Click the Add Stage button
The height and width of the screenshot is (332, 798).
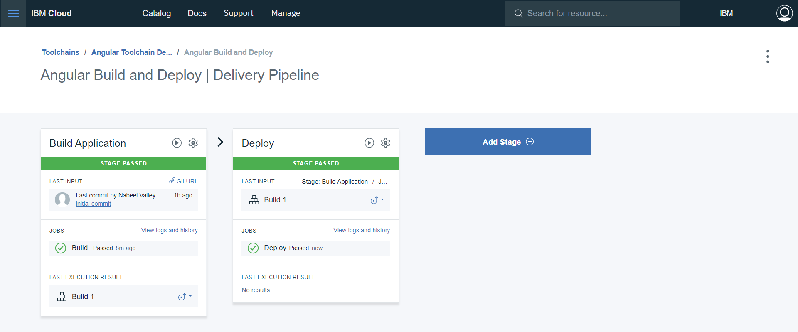coord(508,142)
